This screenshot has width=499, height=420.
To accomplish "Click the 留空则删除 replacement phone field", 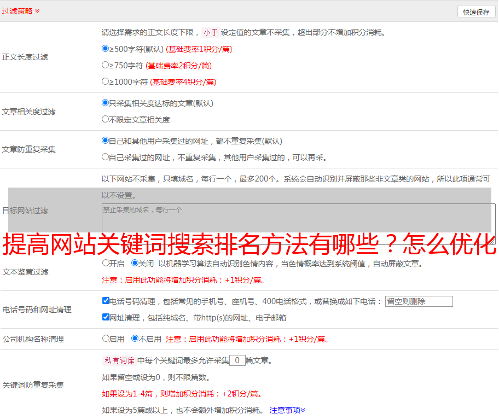I will (x=419, y=301).
